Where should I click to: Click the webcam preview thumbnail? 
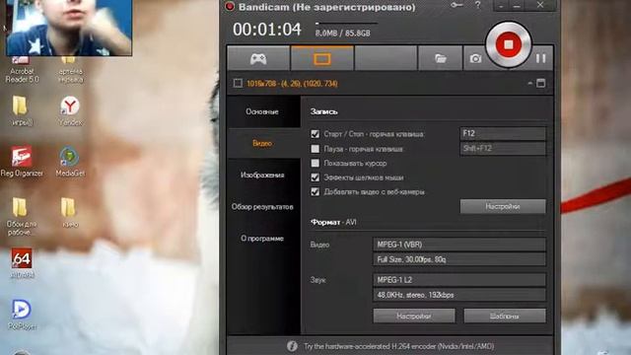click(69, 28)
